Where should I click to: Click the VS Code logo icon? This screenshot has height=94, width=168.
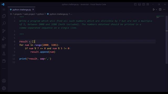coord(3,4)
